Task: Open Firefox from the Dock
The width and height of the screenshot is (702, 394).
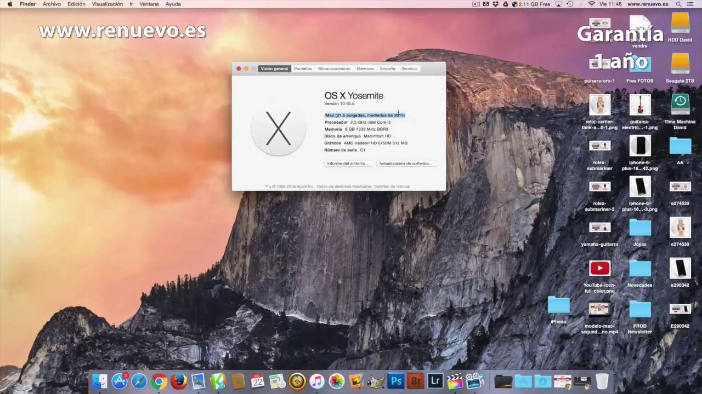Action: (179, 381)
